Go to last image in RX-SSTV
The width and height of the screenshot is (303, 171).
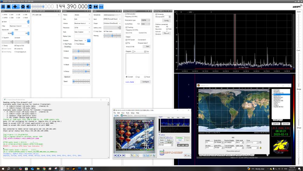(x=124, y=155)
